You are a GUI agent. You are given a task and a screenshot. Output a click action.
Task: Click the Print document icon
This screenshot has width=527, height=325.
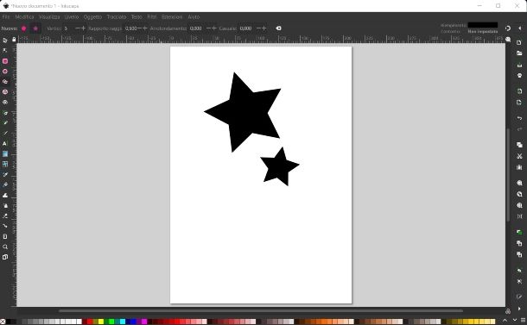pyautogui.click(x=519, y=76)
